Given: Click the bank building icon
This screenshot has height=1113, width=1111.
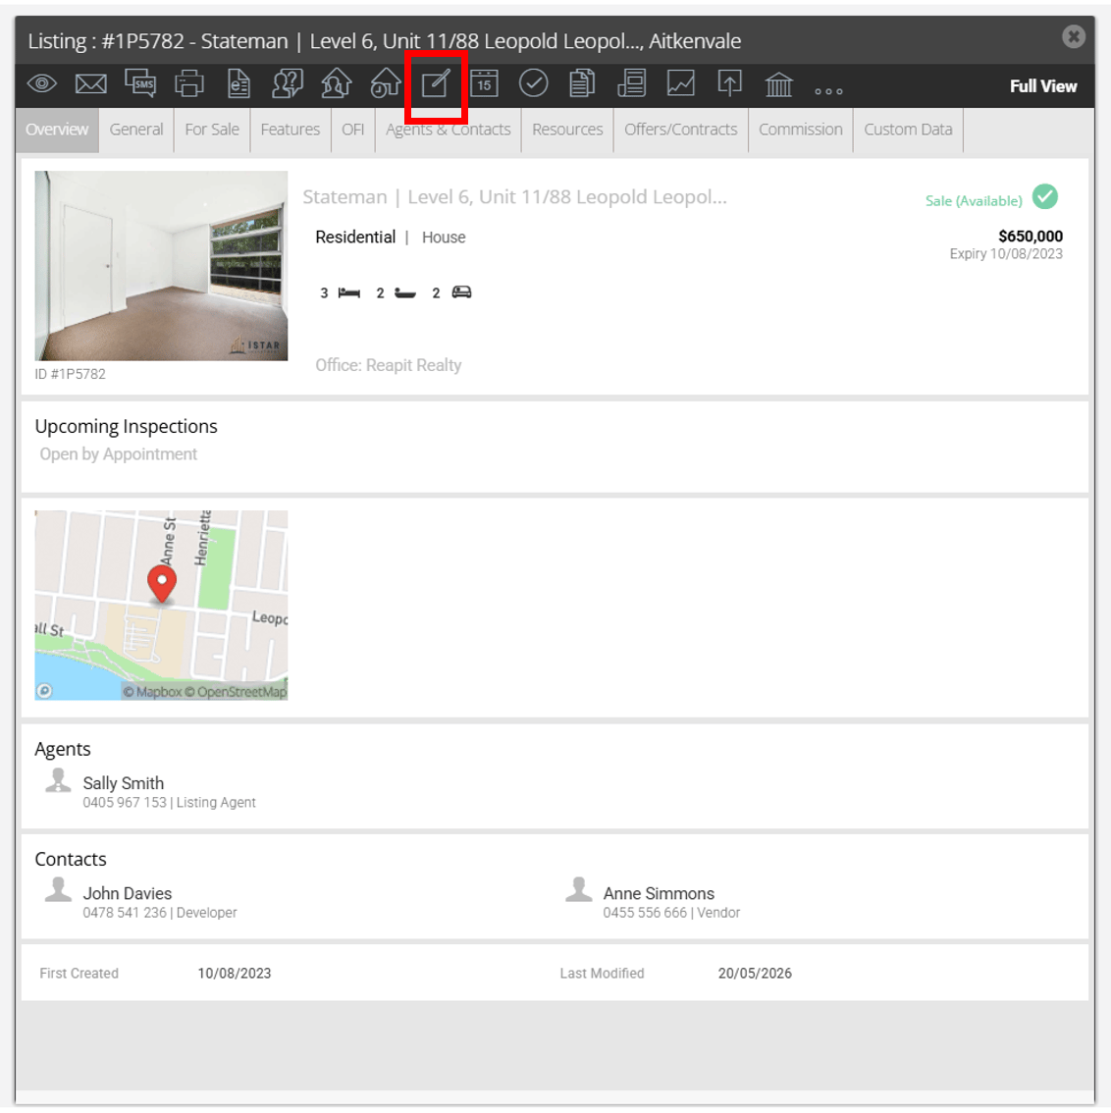Looking at the screenshot, I should tap(778, 84).
